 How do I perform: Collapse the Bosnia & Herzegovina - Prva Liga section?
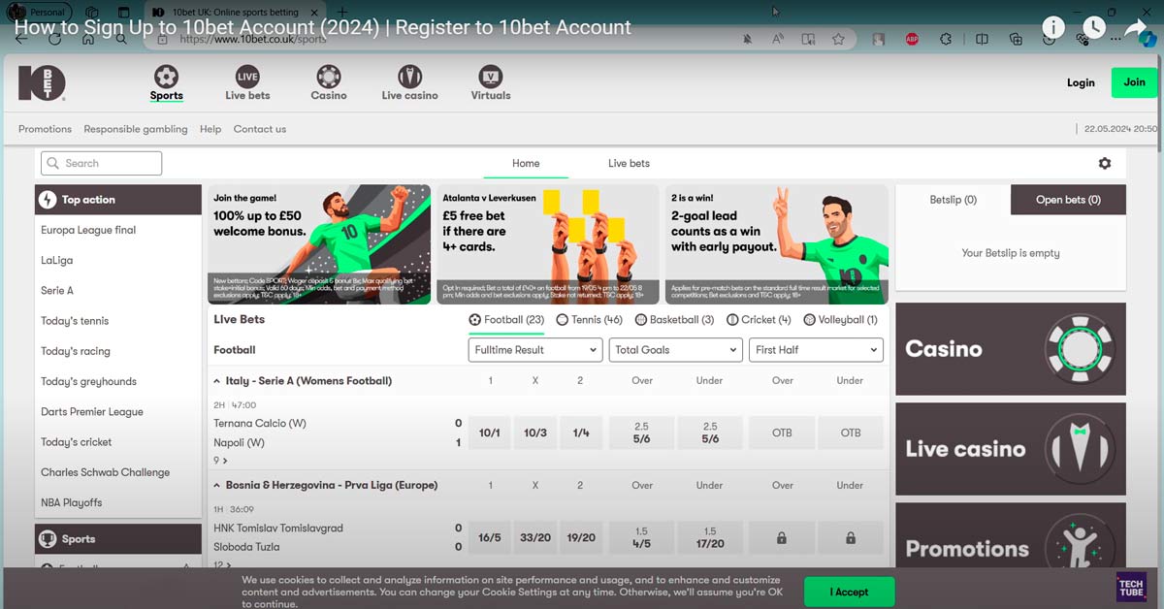[x=215, y=485]
